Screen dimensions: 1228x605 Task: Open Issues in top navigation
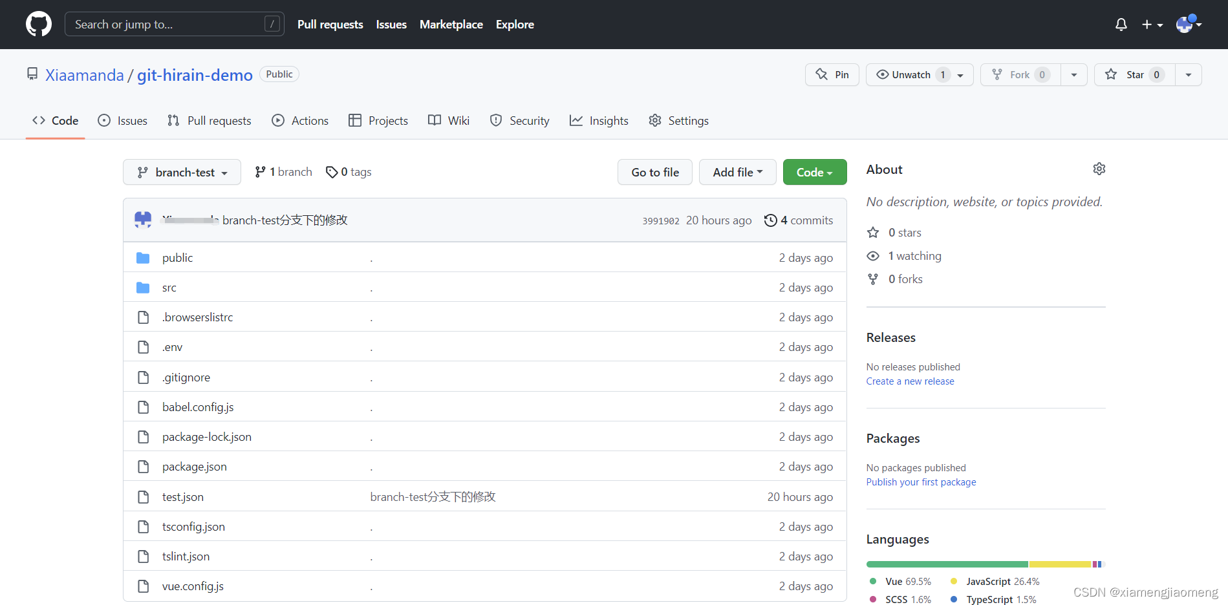click(x=391, y=25)
